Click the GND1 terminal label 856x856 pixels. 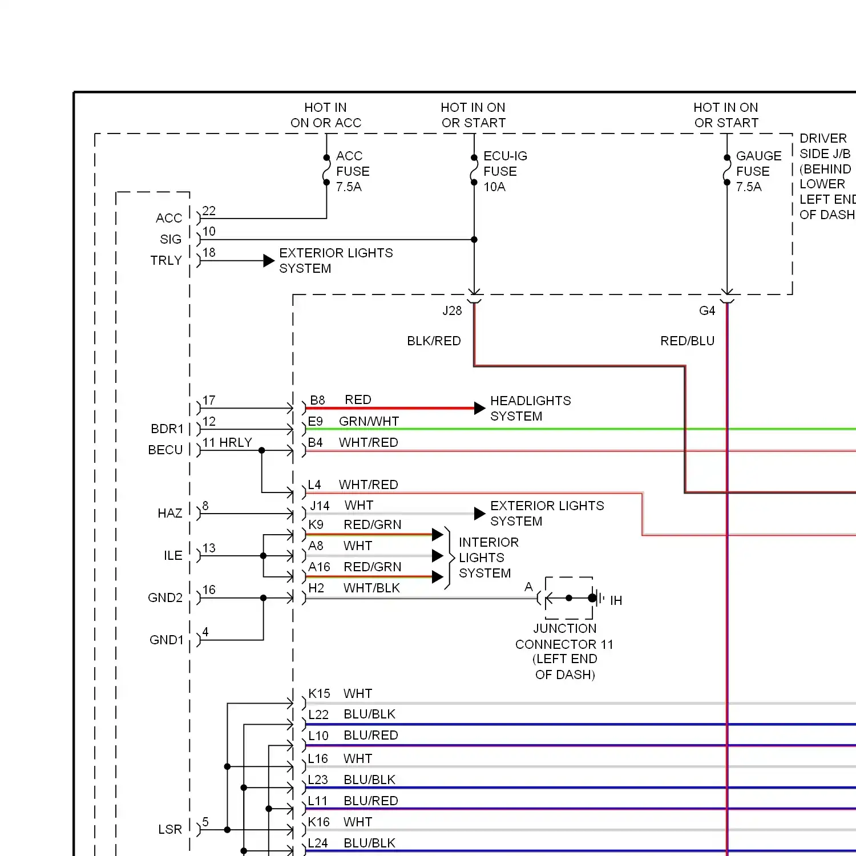coord(167,640)
